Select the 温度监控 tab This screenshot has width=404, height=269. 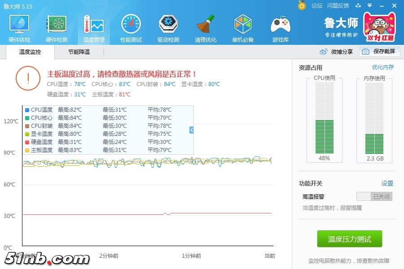tap(30, 52)
